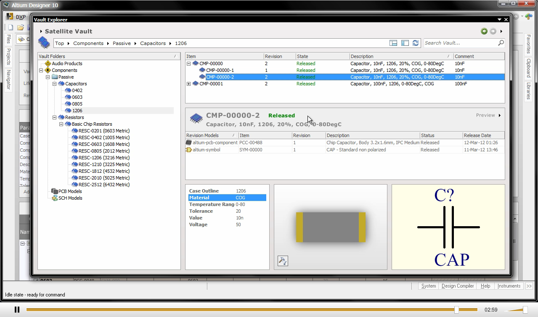Collapse the Resistors folder node
Image resolution: width=538 pixels, height=317 pixels.
[55, 117]
